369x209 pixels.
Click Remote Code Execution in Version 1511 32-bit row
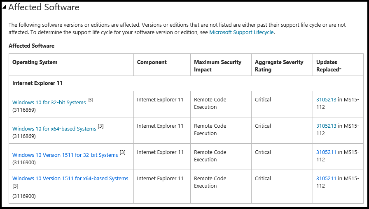[210, 156]
